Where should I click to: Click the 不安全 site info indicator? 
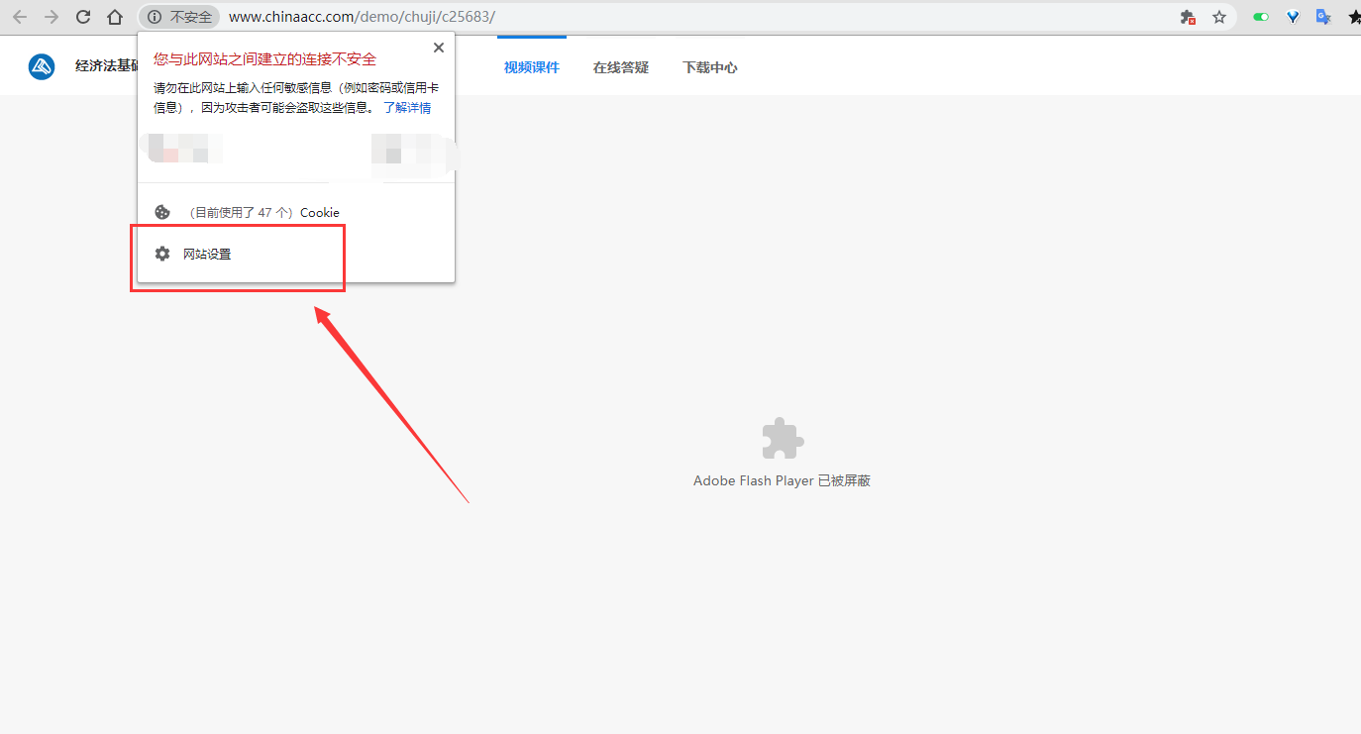[180, 17]
